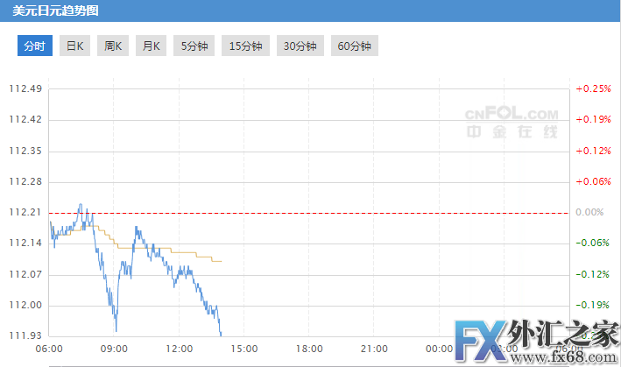The height and width of the screenshot is (367, 621).
Task: Show the 月K monthly chart tab
Action: (x=152, y=46)
